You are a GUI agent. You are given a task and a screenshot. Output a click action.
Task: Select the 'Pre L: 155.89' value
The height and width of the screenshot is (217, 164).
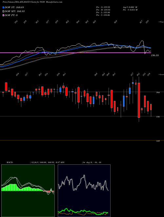coord(103,12)
